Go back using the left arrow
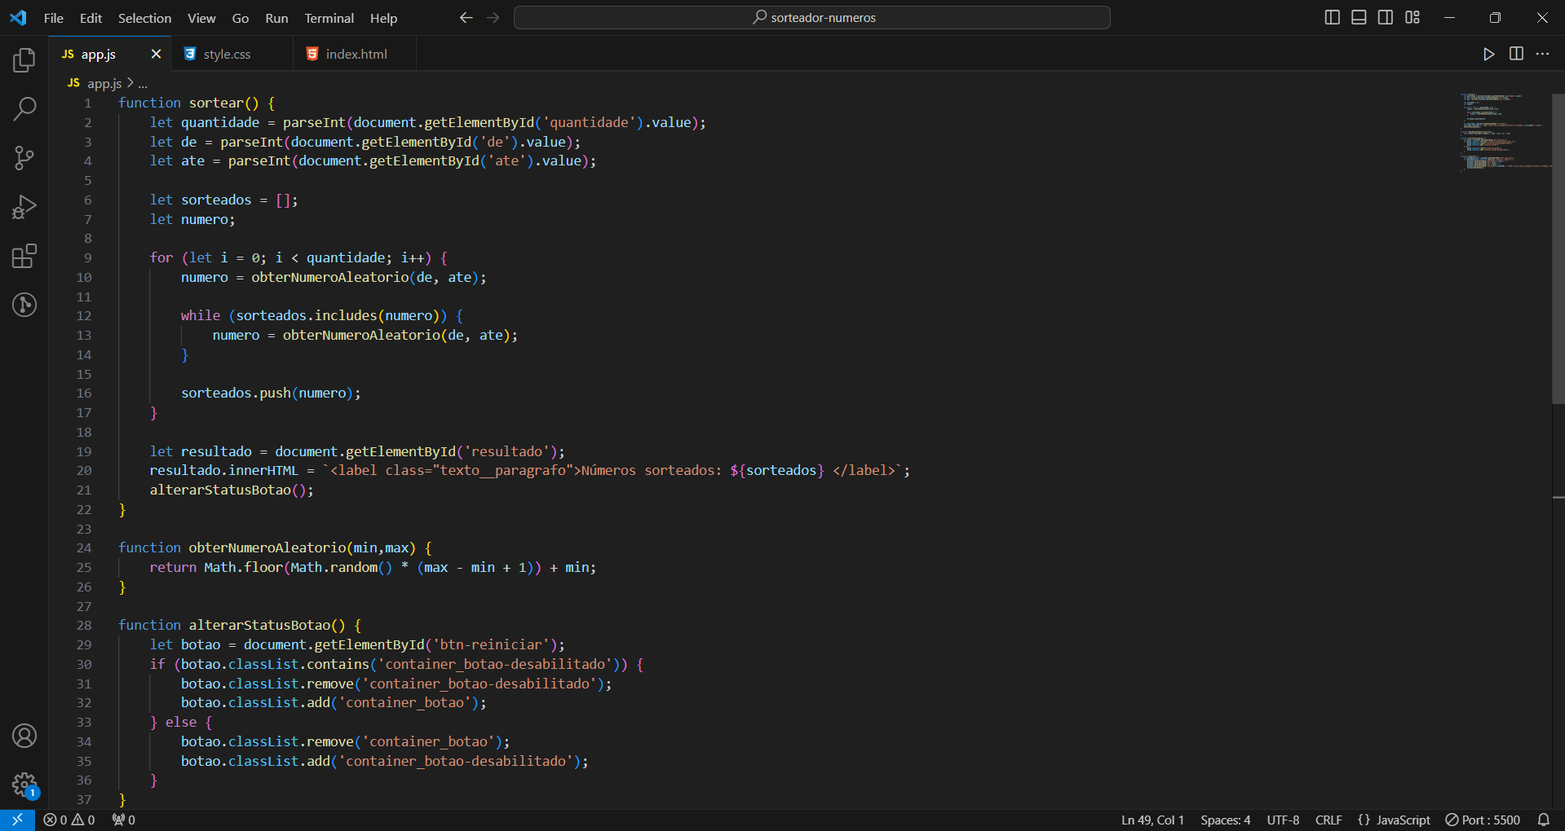This screenshot has width=1565, height=831. pos(466,17)
